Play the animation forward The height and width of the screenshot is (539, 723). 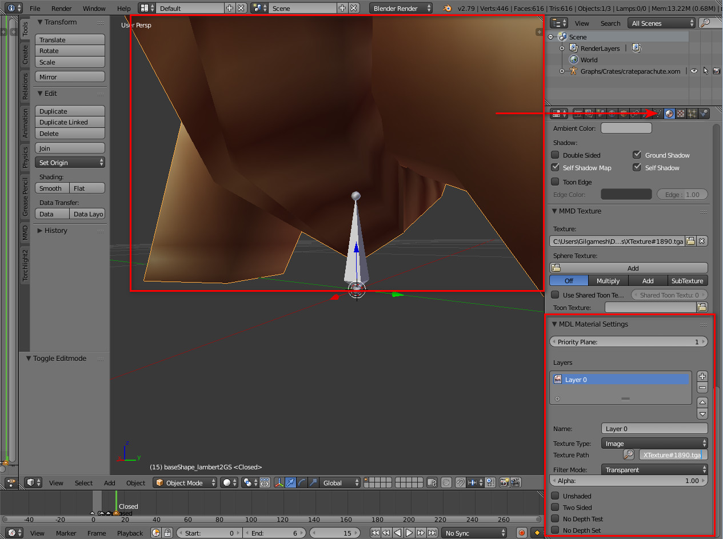click(x=409, y=533)
